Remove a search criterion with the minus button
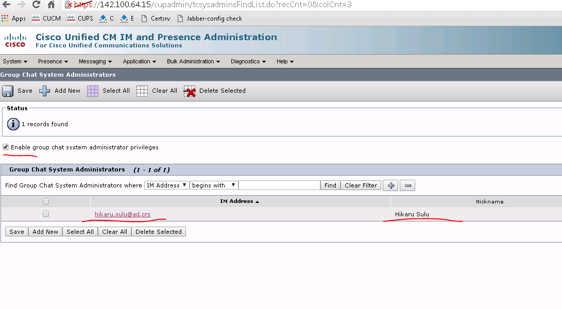This screenshot has width=562, height=309. [407, 185]
